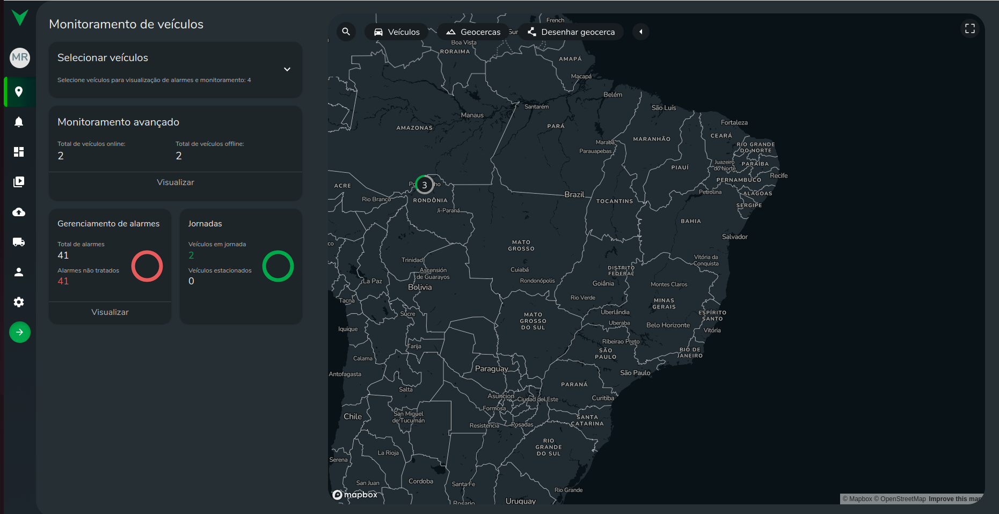Screen dimensions: 999x514
Task: Enter fullscreen map view
Action: click(x=969, y=28)
